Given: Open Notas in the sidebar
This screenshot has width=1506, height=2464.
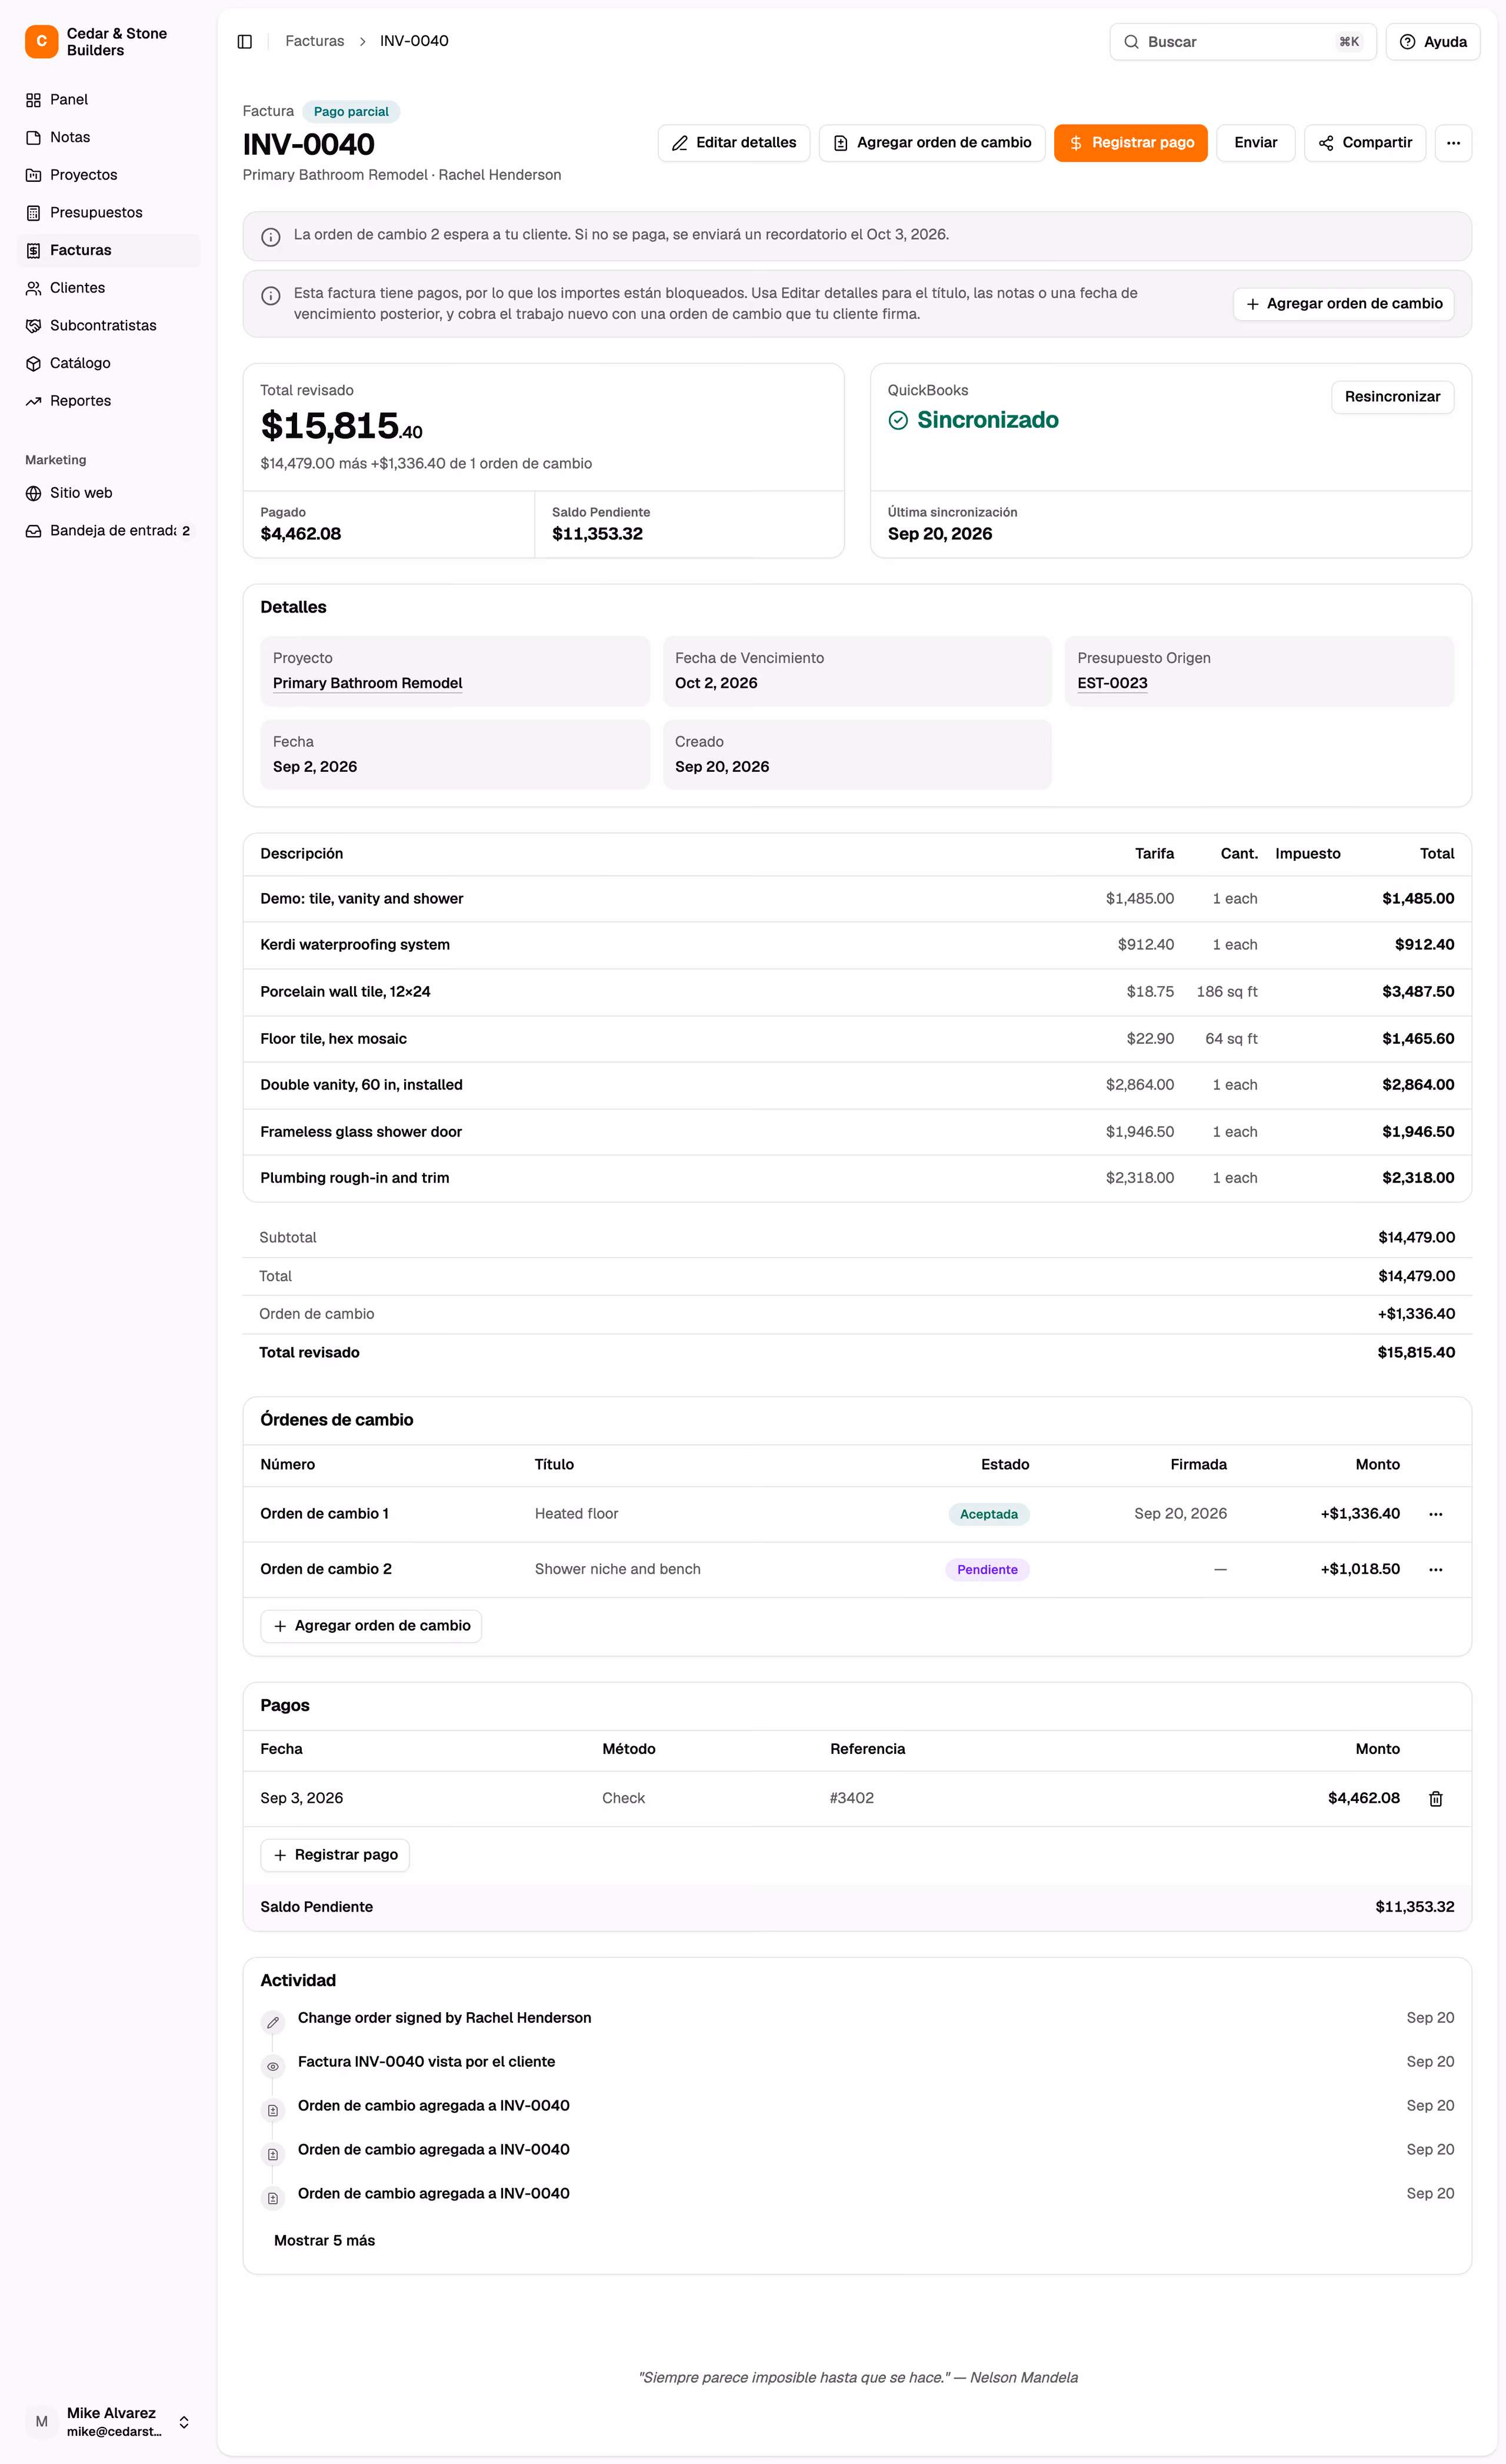Looking at the screenshot, I should [109, 137].
